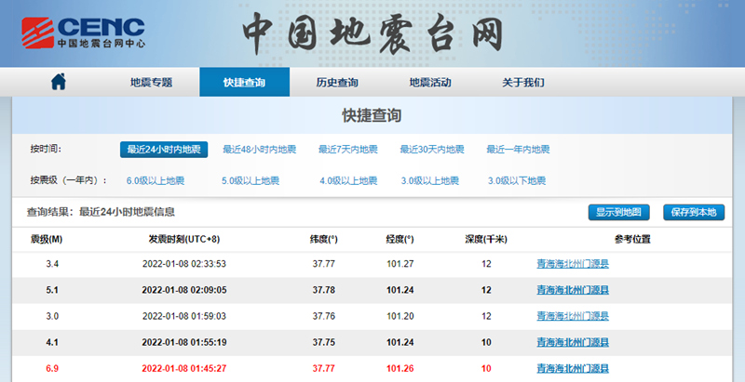
Task: Filter by 最近48小时内地震
Action: tap(260, 150)
